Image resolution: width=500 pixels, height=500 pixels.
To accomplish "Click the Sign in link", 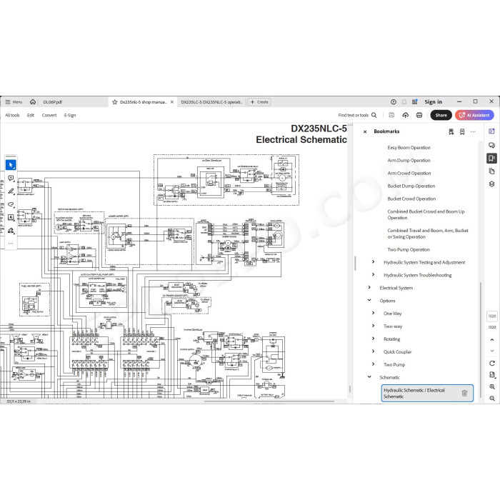I will pyautogui.click(x=433, y=101).
